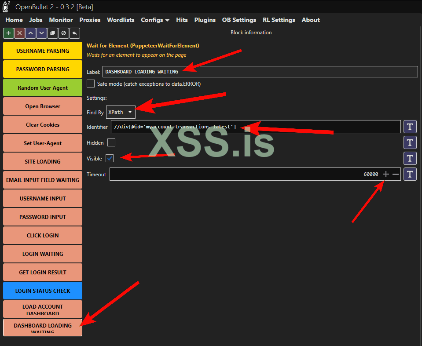The image size is (422, 346).
Task: Move the selected block up
Action: (31, 33)
